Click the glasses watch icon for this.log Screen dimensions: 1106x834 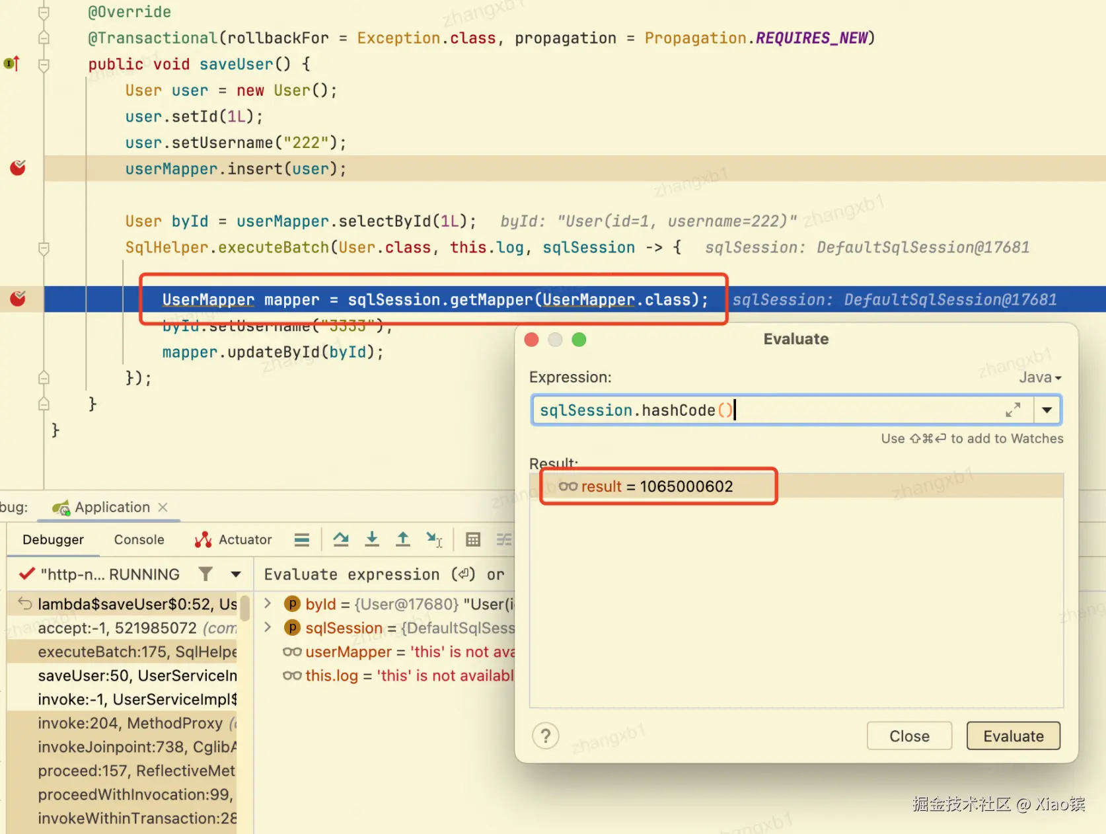[292, 676]
